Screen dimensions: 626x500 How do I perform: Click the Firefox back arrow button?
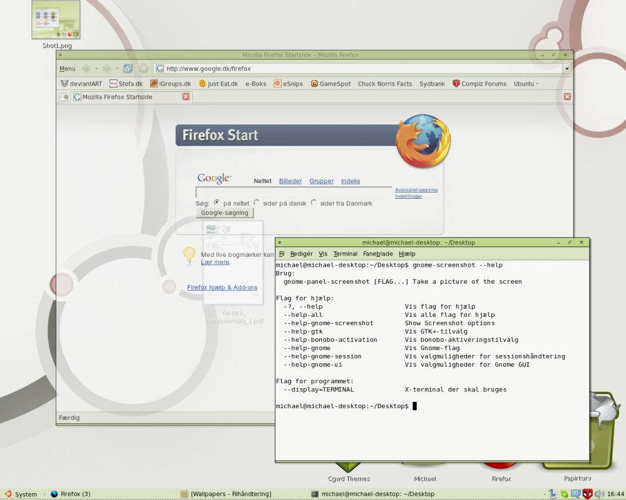[x=86, y=69]
